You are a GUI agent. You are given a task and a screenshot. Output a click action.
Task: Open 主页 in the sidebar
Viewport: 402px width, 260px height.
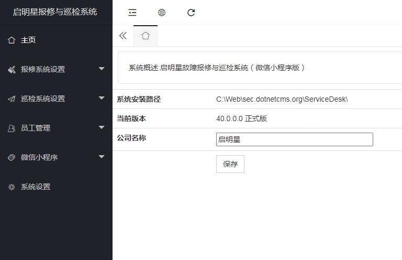point(28,40)
